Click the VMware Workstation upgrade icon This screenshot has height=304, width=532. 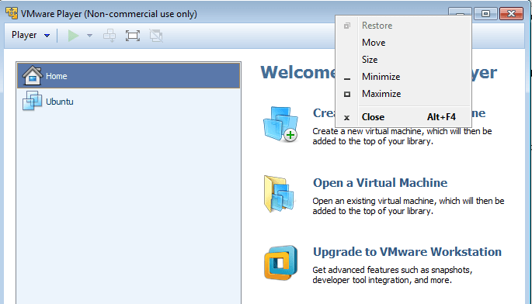281,263
